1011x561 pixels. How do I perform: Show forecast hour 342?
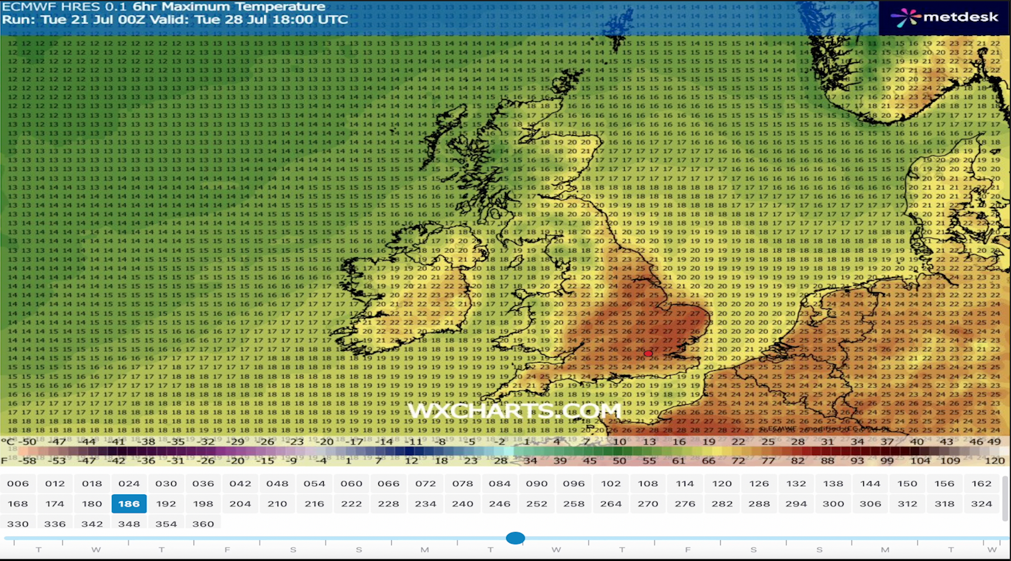[92, 524]
